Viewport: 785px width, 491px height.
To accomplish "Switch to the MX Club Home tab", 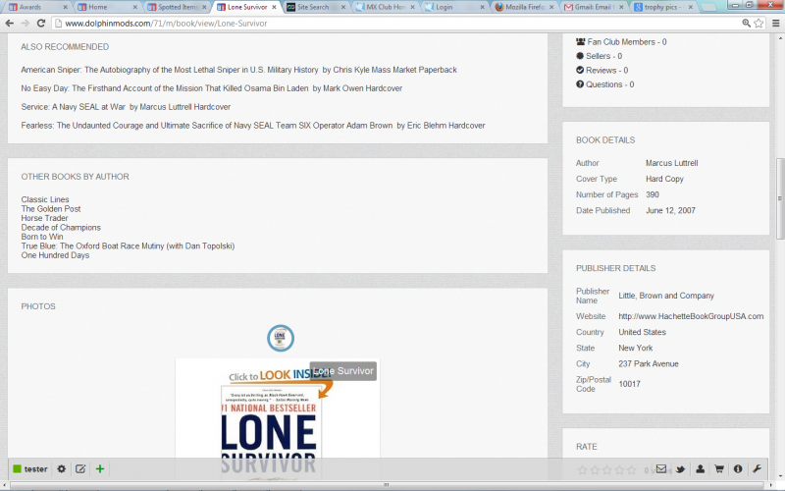I will 385,7.
